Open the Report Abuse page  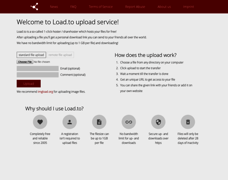[x=135, y=7]
